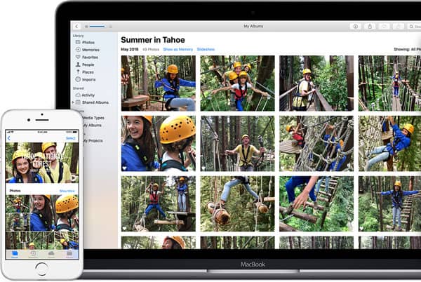The height and width of the screenshot is (282, 421).
Task: Open photo of girl balancing with arms outstretched
Action: [389, 203]
